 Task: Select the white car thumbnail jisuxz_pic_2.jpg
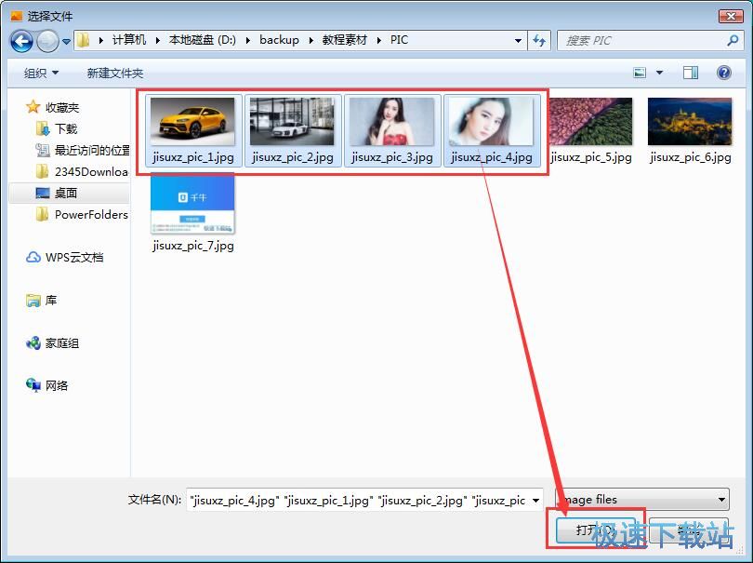tap(292, 122)
